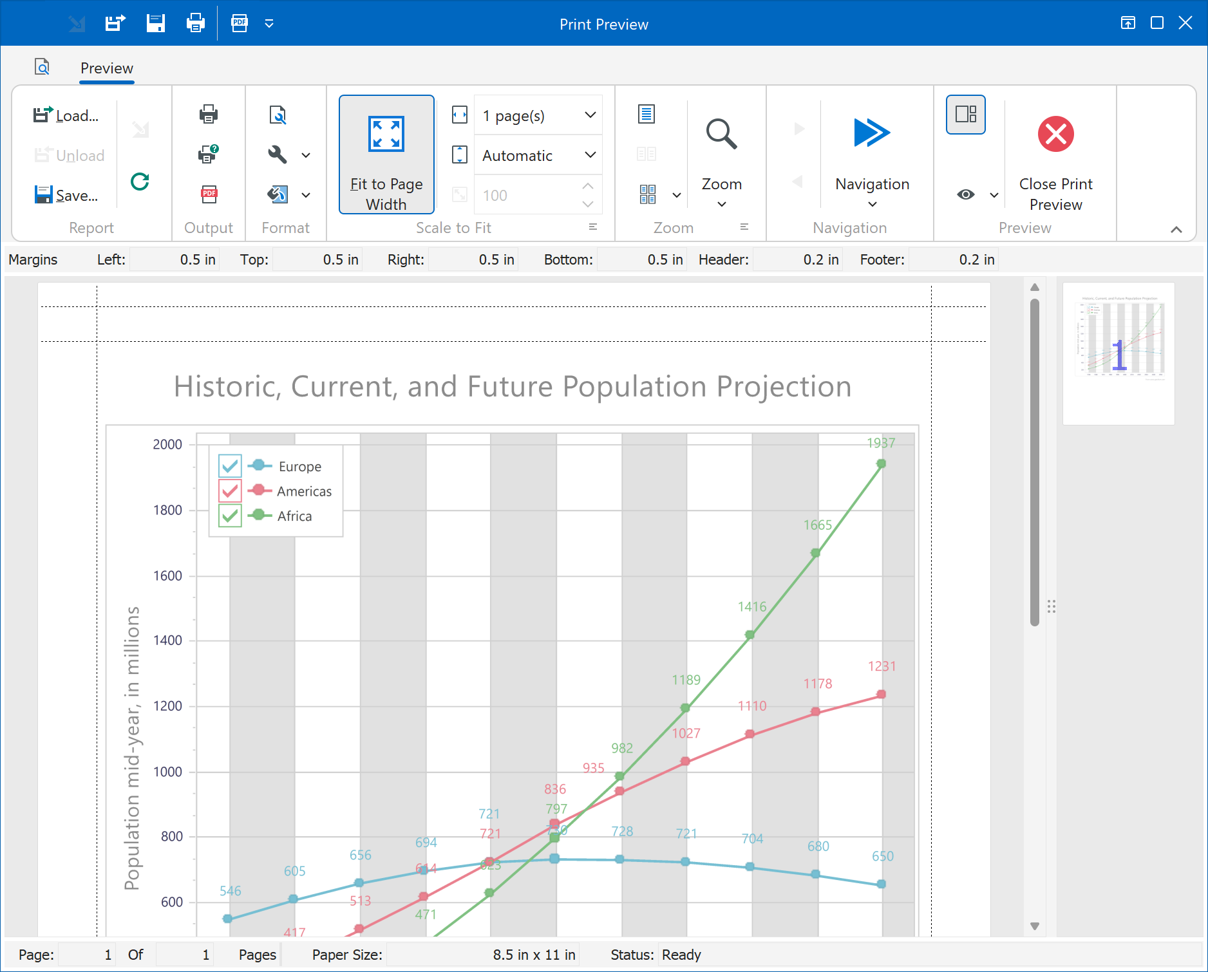Click the Save icon in title bar
The height and width of the screenshot is (972, 1208).
[x=156, y=24]
